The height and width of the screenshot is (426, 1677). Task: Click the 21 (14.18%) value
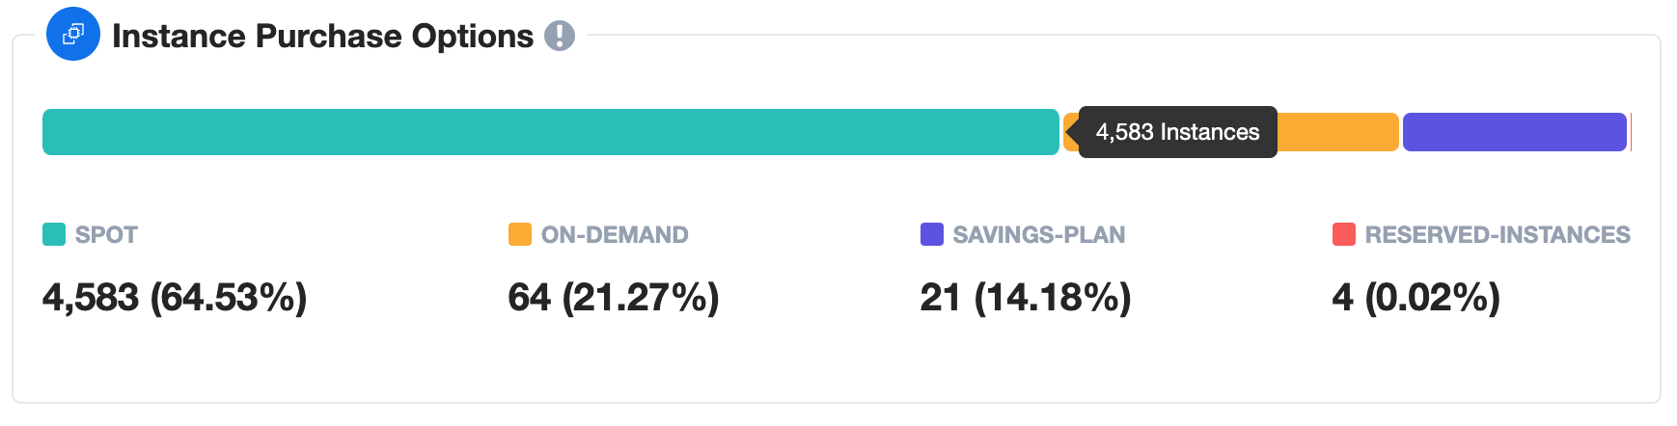pos(1026,297)
